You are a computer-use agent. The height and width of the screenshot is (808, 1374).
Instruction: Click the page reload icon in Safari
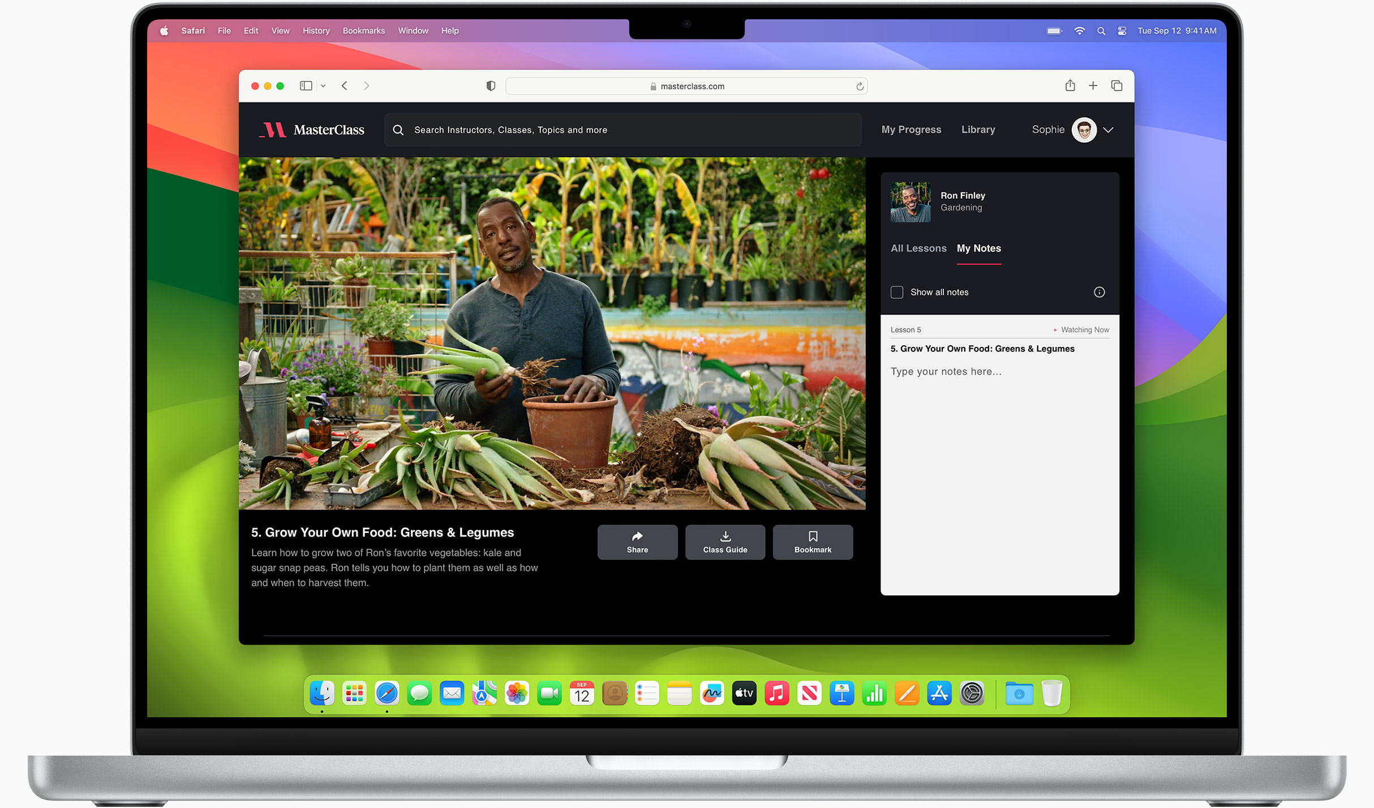coord(861,85)
